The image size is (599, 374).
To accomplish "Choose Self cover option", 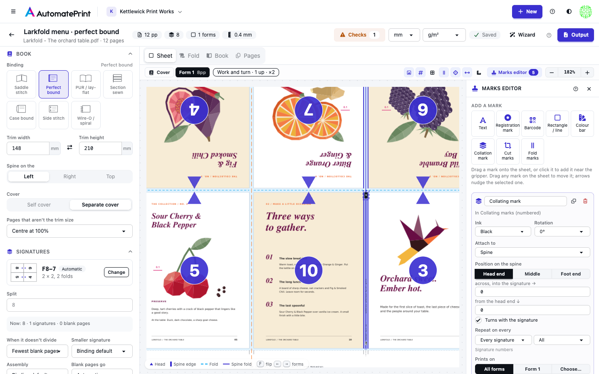I will [39, 205].
